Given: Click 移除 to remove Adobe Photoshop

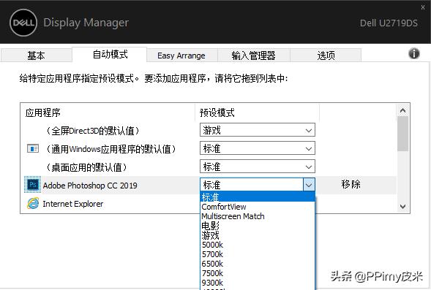Looking at the screenshot, I should pos(351,184).
